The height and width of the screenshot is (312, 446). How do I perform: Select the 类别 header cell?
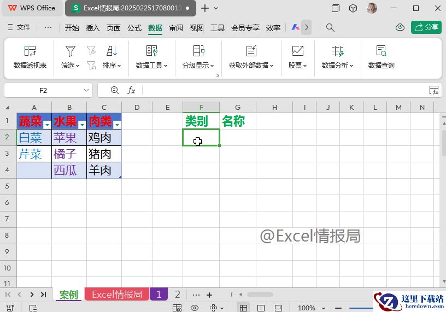pyautogui.click(x=201, y=121)
